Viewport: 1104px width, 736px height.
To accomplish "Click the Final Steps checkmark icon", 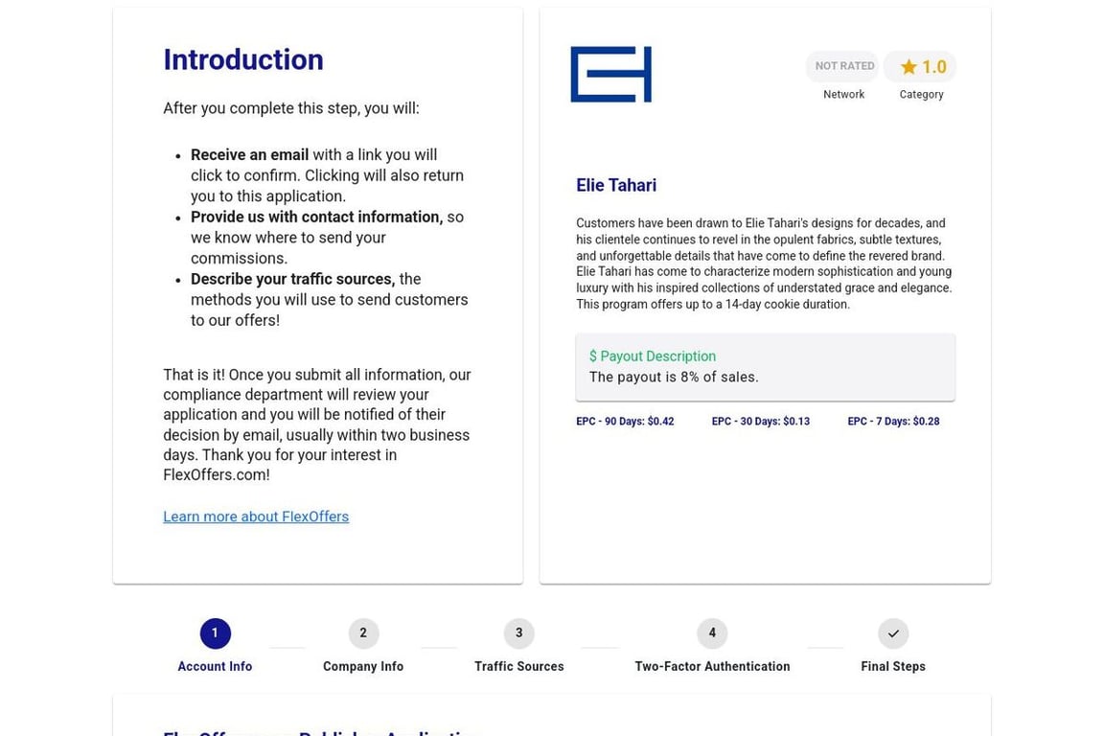I will (x=893, y=633).
